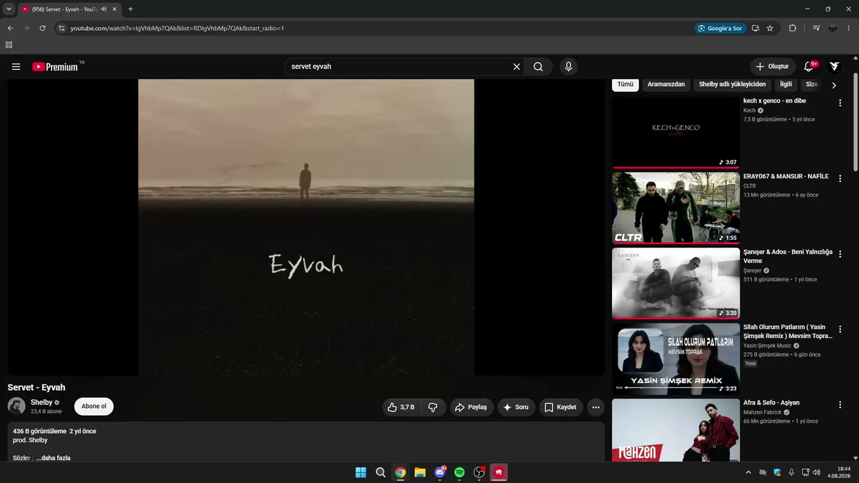This screenshot has height=483, width=859.
Task: Select the 'Aramanızdan' filter chip
Action: click(666, 85)
